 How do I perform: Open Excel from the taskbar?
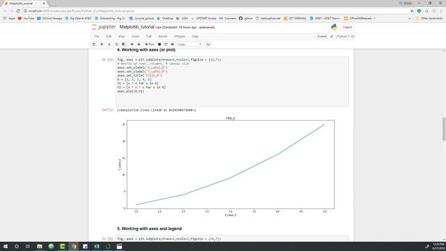pyautogui.click(x=97, y=246)
